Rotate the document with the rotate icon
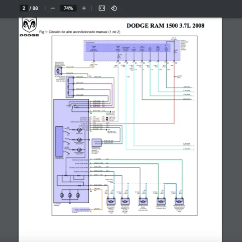 (114, 8)
